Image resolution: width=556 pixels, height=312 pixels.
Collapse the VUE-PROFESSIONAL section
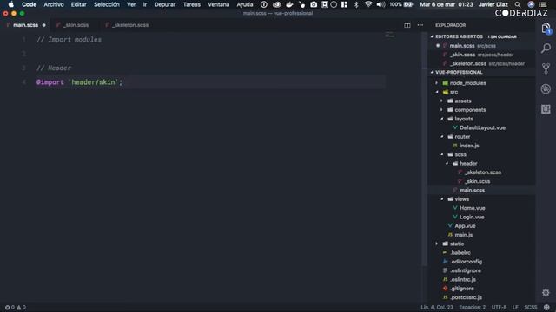tap(459, 72)
